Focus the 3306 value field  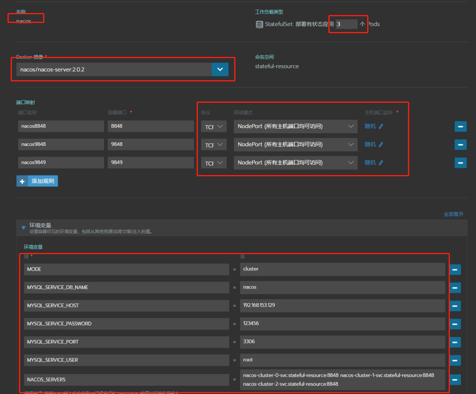[343, 342]
